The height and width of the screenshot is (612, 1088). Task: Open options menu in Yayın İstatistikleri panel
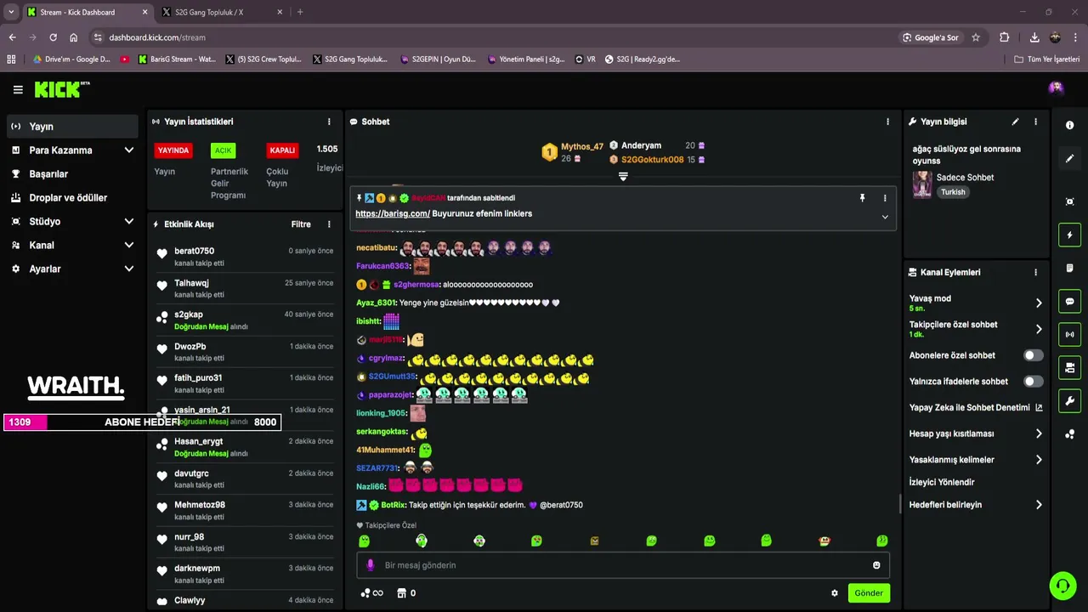coord(329,122)
